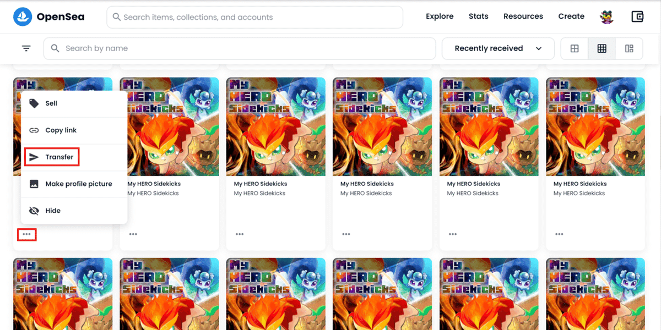
Task: Select Make profile picture option
Action: (74, 184)
